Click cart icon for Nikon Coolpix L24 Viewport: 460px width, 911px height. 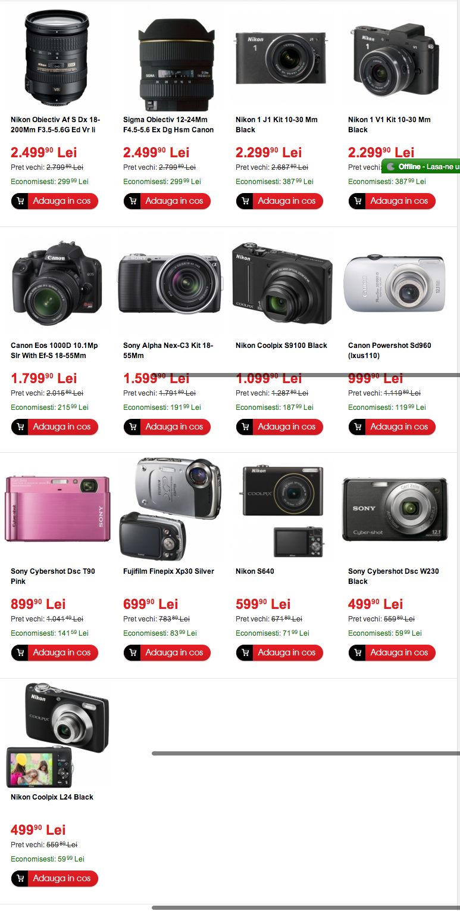pos(20,879)
